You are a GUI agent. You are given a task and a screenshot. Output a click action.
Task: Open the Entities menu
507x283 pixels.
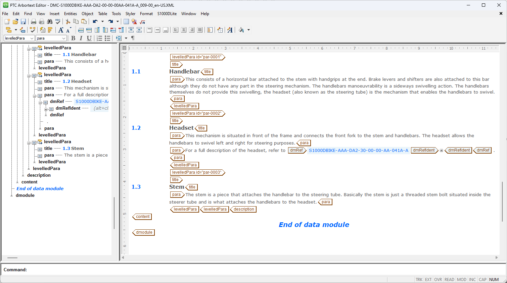pyautogui.click(x=71, y=14)
